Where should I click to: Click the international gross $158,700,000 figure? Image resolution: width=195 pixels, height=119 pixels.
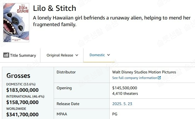point(22,102)
